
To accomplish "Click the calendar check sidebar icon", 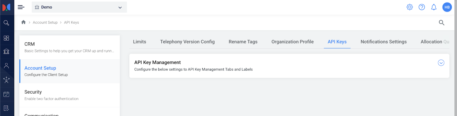I will click(6, 94).
